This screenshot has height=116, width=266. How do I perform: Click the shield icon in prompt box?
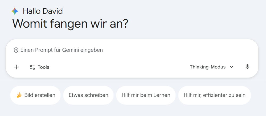pos(16,50)
